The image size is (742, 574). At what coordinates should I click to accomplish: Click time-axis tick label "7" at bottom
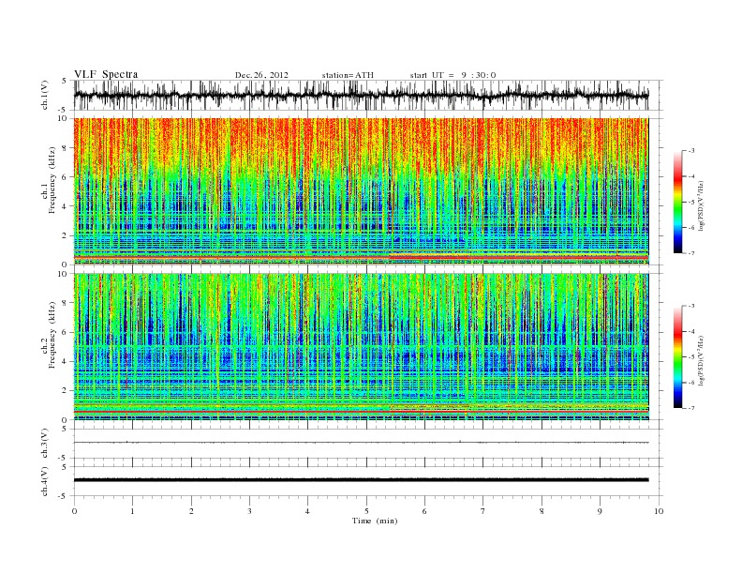(x=483, y=511)
